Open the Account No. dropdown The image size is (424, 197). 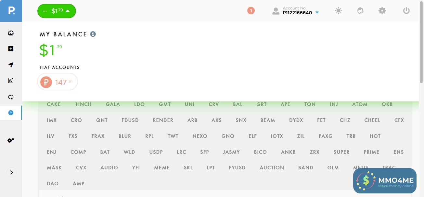click(x=296, y=11)
